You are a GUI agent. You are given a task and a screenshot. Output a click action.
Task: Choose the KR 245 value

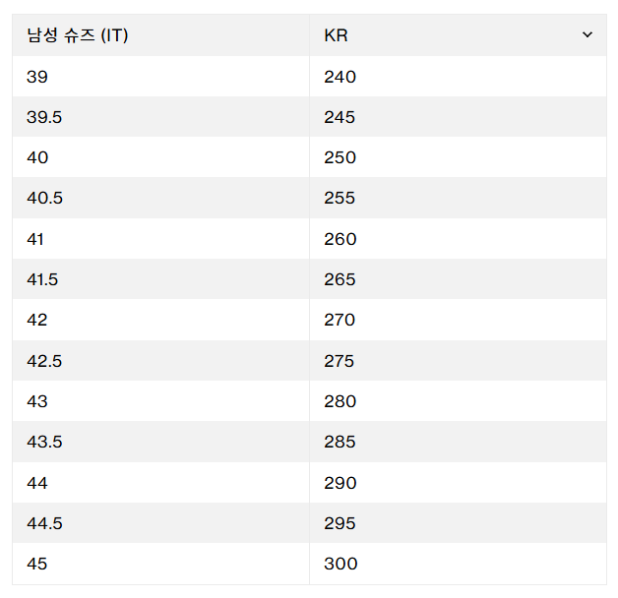pos(340,117)
